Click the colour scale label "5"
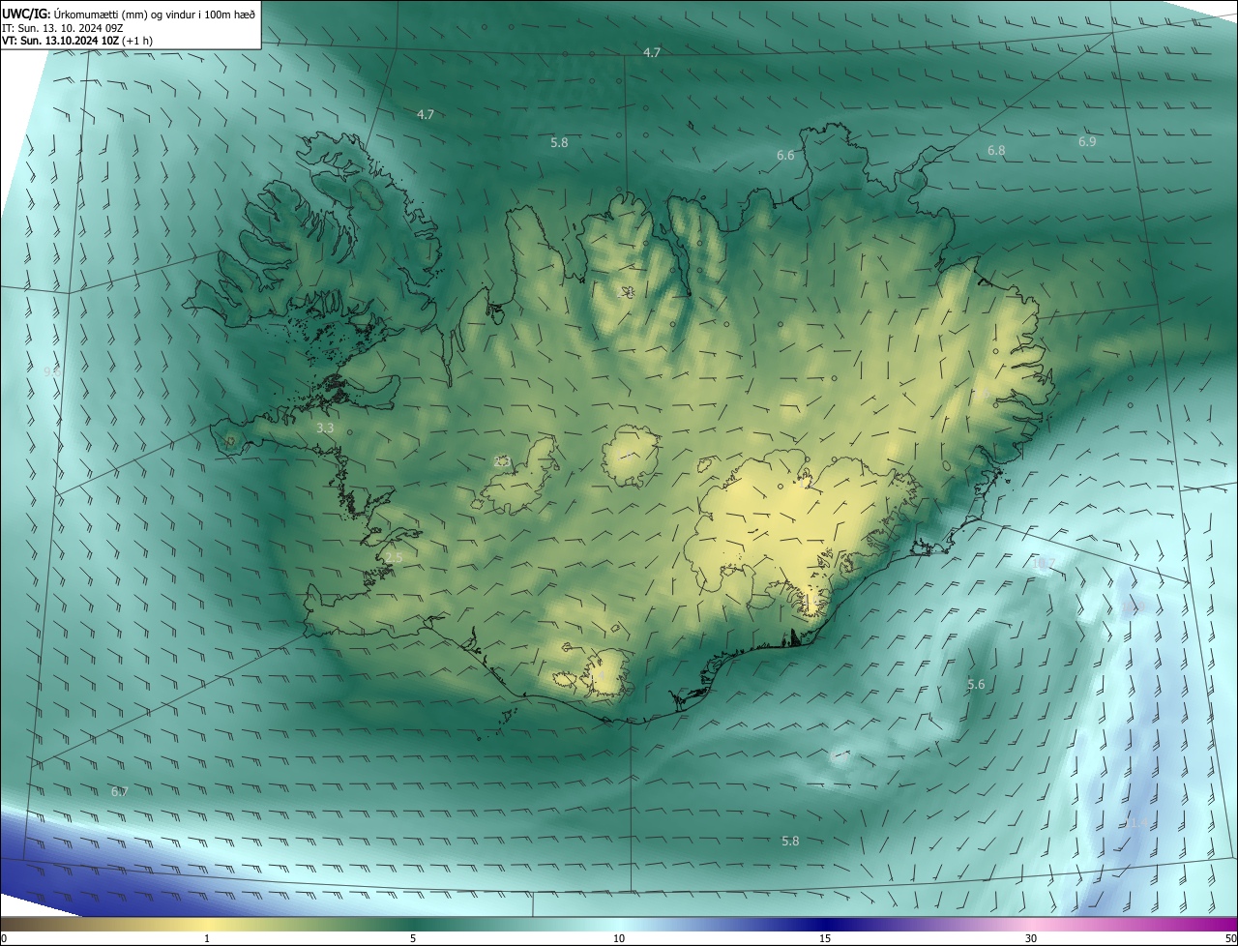Screen dimensions: 1238x946 (413, 938)
